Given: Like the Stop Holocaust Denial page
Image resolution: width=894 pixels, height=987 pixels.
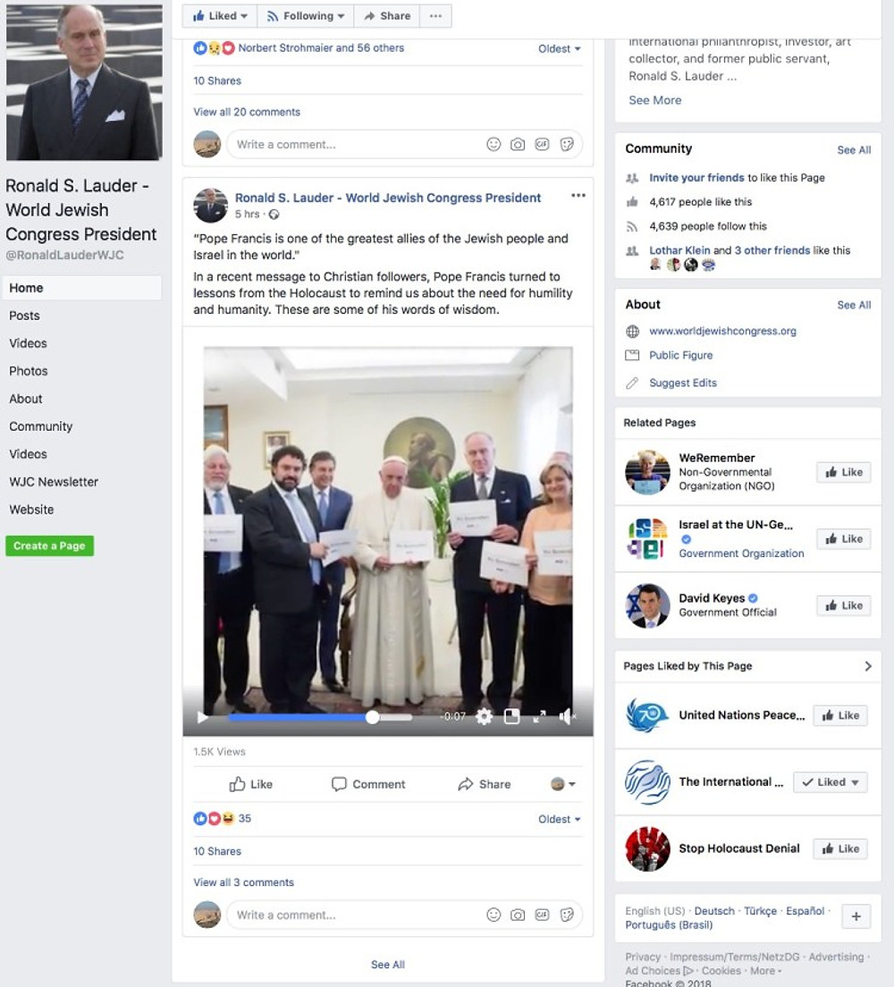Looking at the screenshot, I should pyautogui.click(x=840, y=848).
